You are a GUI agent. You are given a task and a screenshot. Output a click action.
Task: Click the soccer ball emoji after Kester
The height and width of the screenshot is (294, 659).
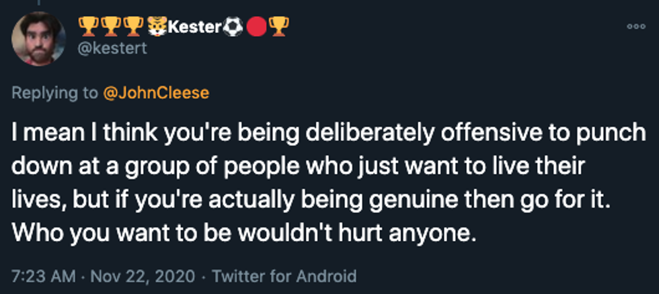tap(233, 26)
